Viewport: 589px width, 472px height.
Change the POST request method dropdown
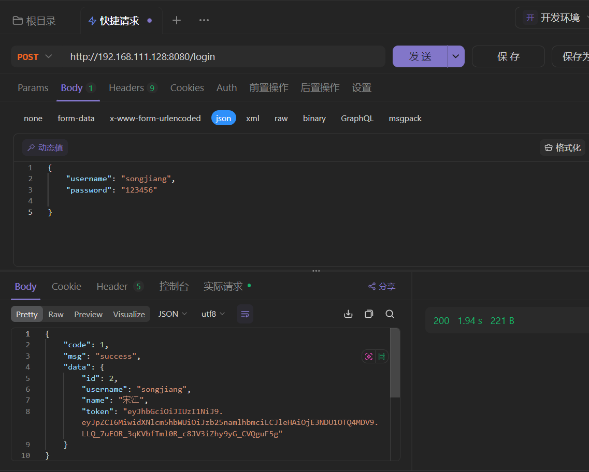[x=34, y=56]
